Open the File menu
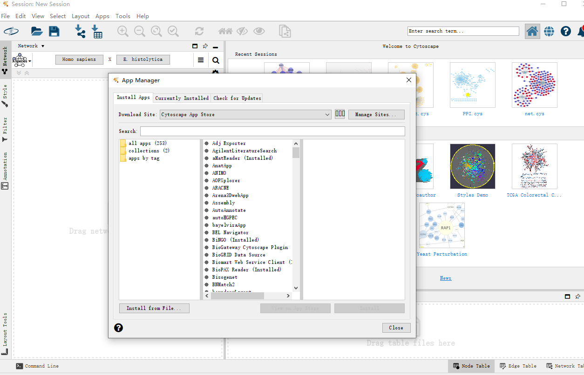The width and height of the screenshot is (584, 375). point(5,16)
